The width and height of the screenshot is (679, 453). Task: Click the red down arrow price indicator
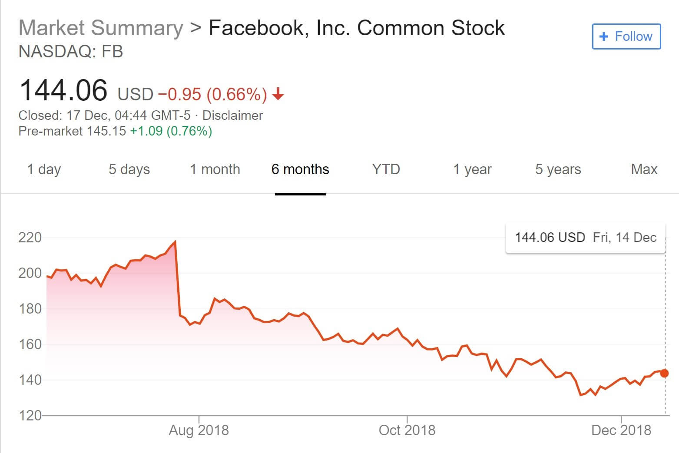point(278,94)
